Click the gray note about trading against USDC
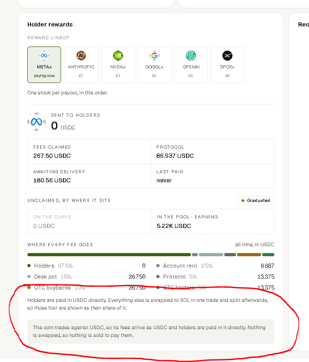The image size is (309, 362). 151,331
